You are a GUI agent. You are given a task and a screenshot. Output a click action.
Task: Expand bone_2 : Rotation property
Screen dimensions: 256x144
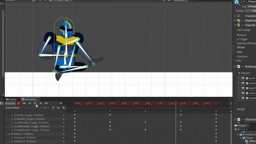pyautogui.click(x=12, y=142)
